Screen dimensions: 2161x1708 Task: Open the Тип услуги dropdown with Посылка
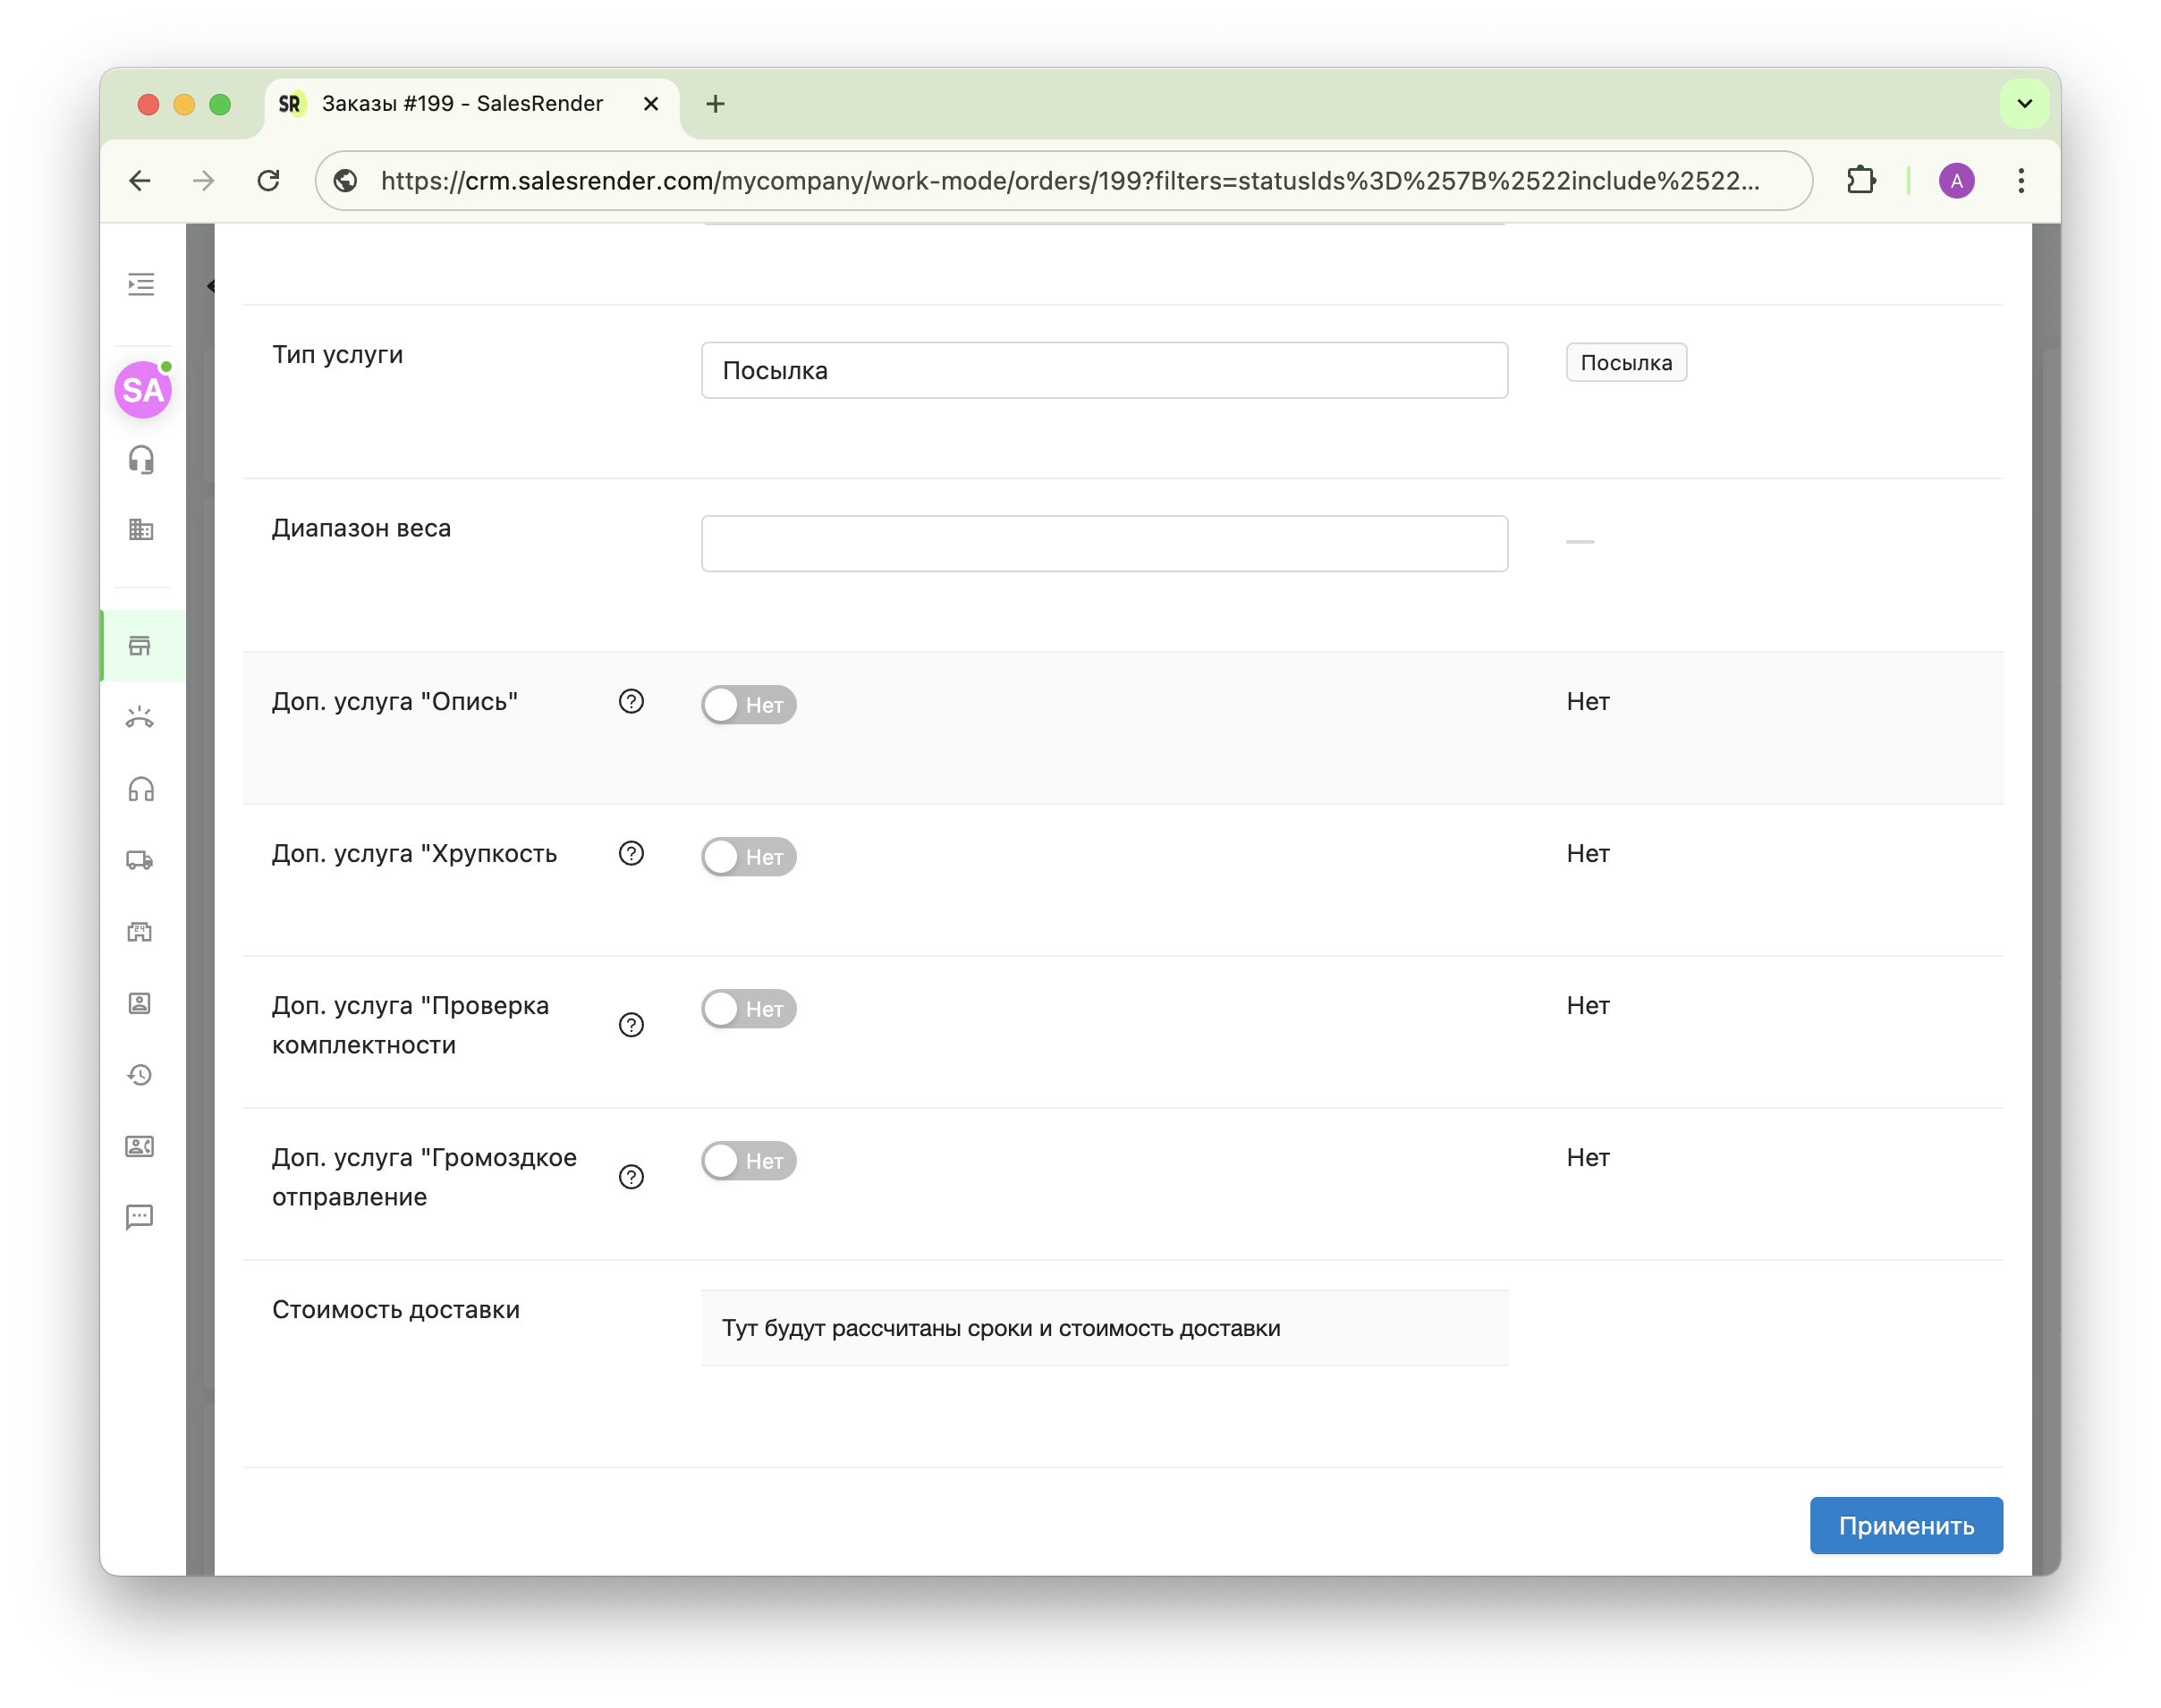(x=1104, y=370)
